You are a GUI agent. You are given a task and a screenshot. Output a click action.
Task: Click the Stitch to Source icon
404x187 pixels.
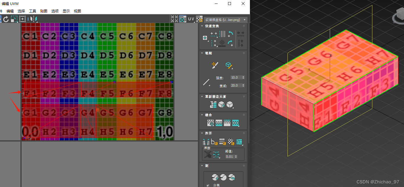click(227, 123)
